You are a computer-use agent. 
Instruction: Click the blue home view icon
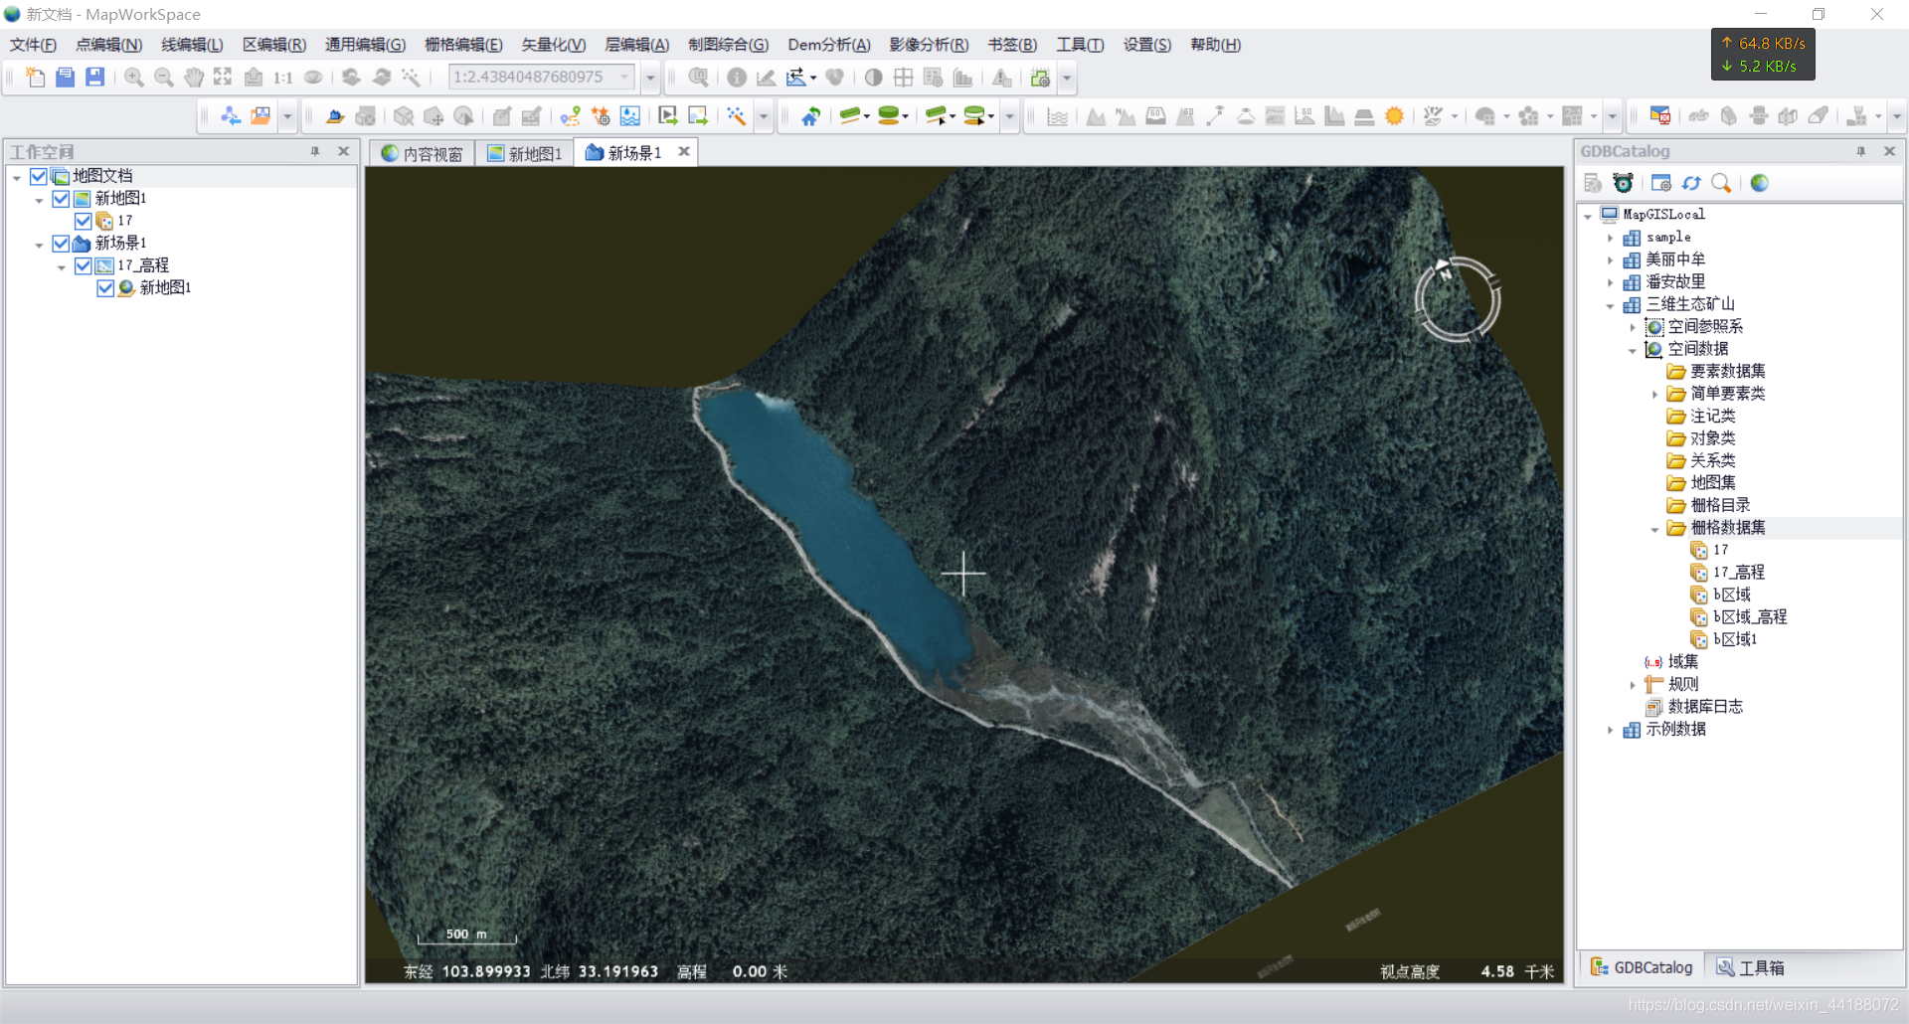coord(811,116)
